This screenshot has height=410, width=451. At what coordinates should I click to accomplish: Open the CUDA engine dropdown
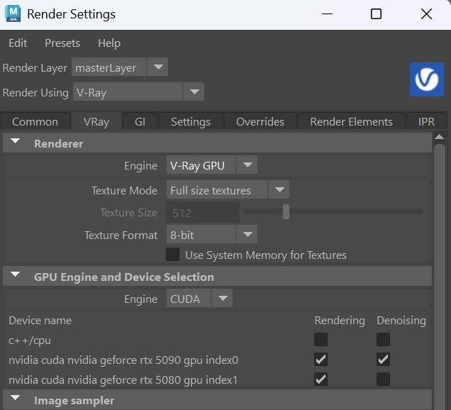pos(199,299)
